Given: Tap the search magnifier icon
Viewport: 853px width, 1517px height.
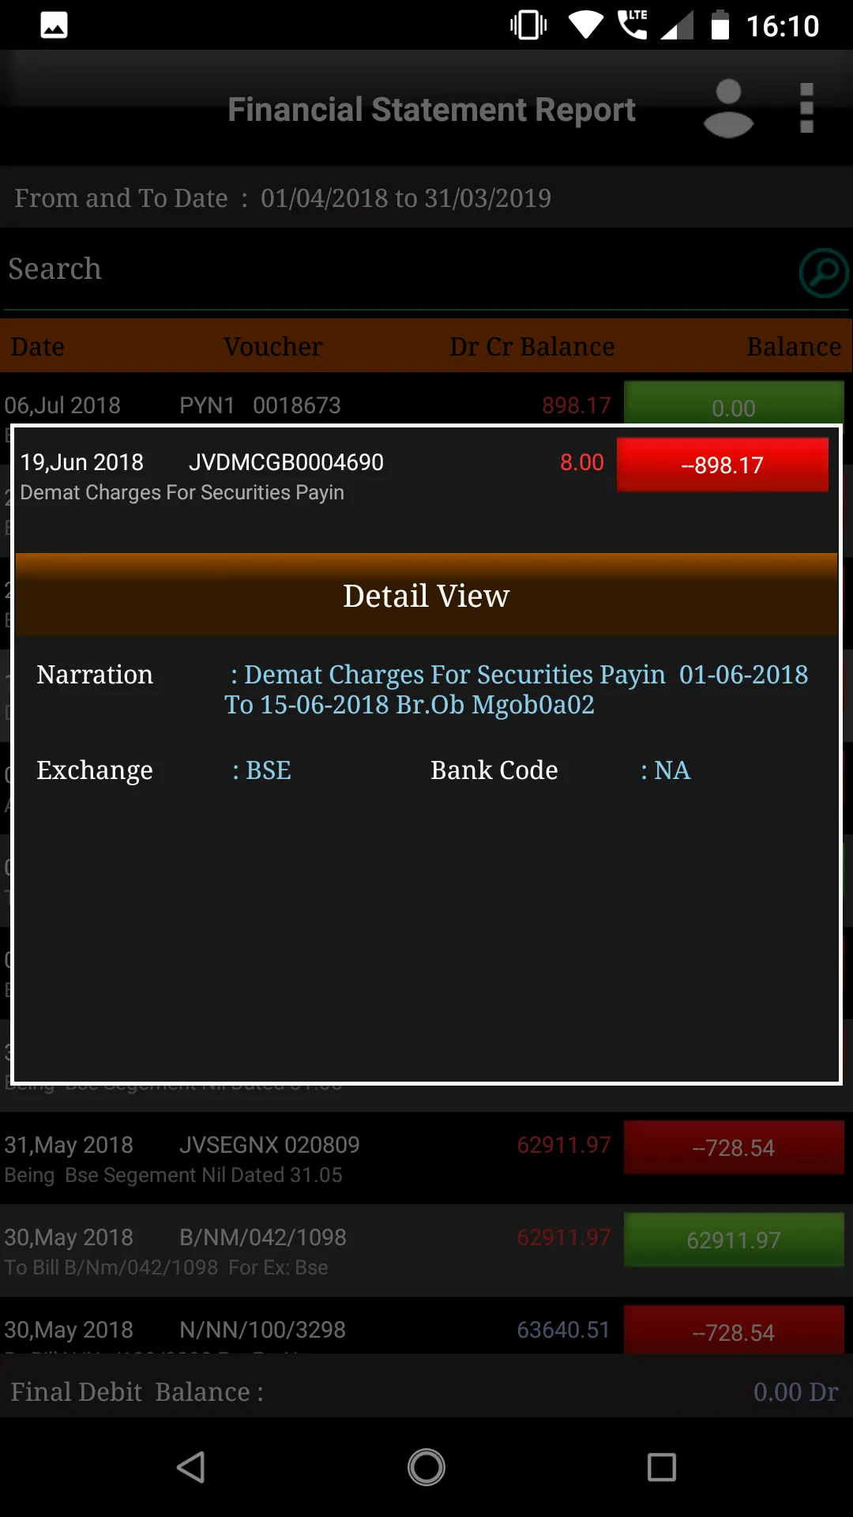Looking at the screenshot, I should (824, 273).
